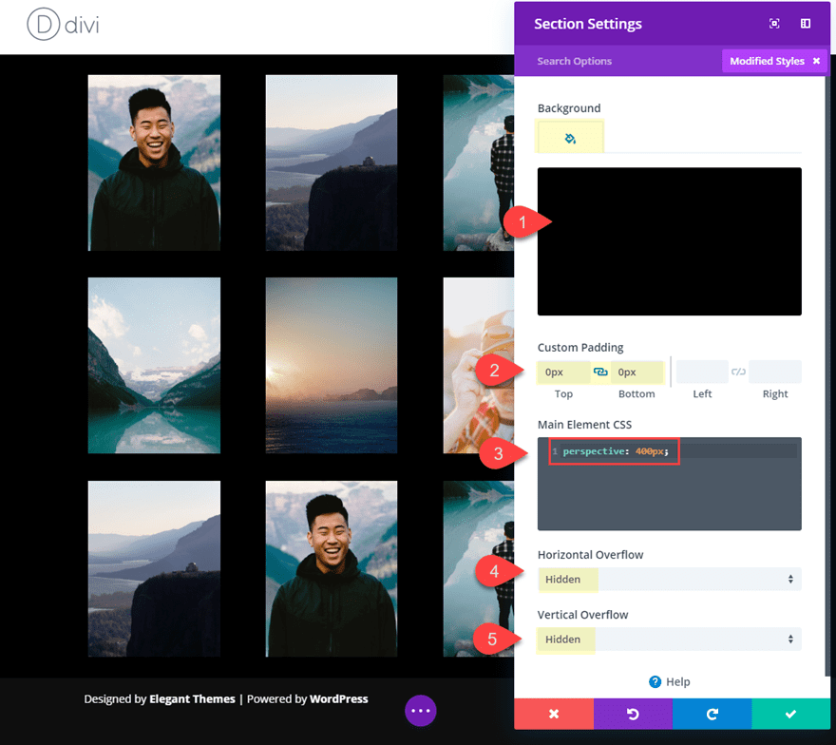This screenshot has width=836, height=745.
Task: Toggle padding linking between Top and Bottom
Action: (x=598, y=372)
